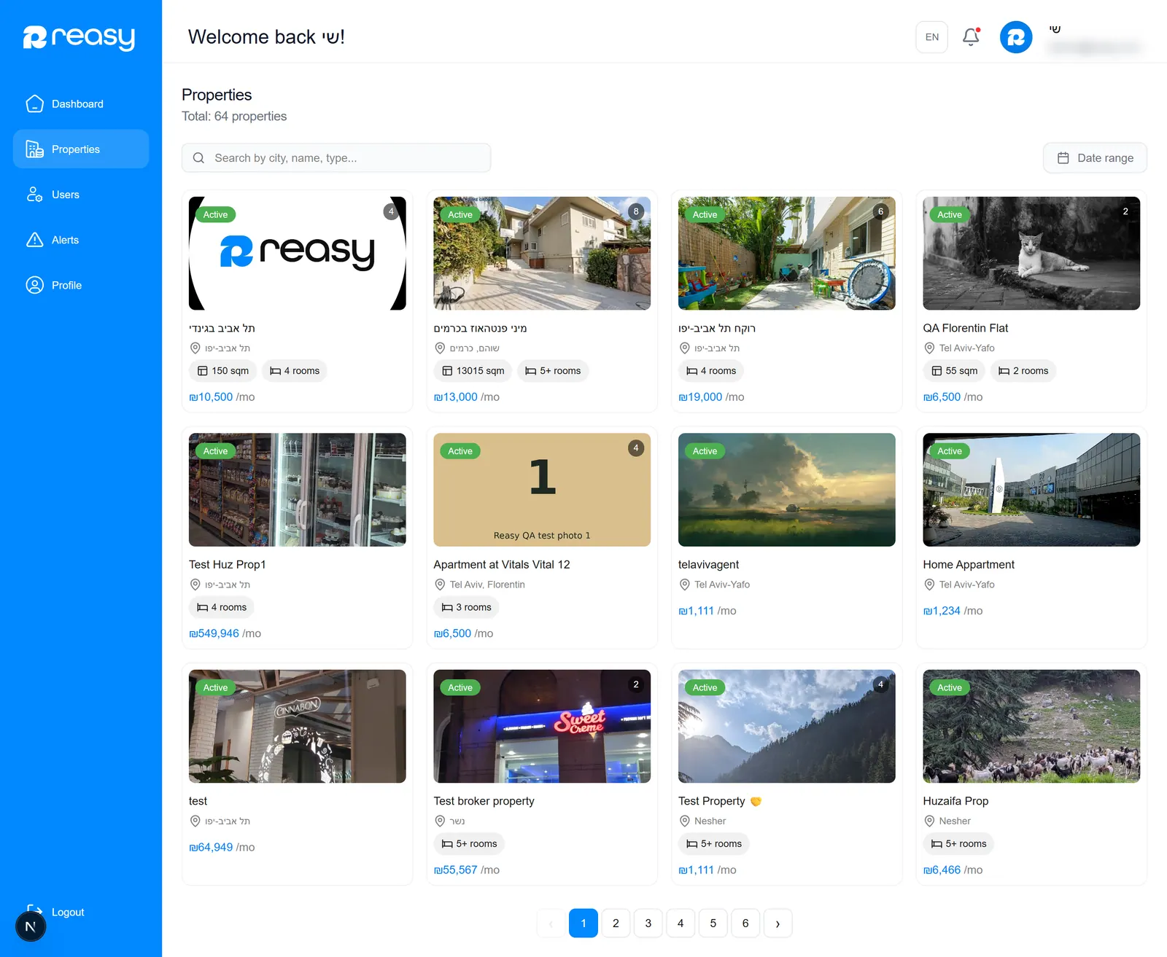The width and height of the screenshot is (1167, 957).
Task: Open the Reasy QA test photo 1
Action: point(542,490)
